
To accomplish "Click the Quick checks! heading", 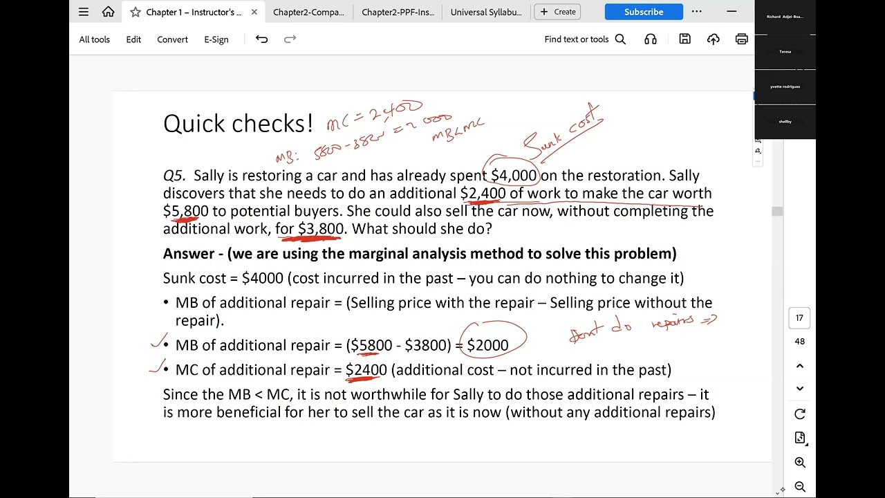I will coord(238,124).
